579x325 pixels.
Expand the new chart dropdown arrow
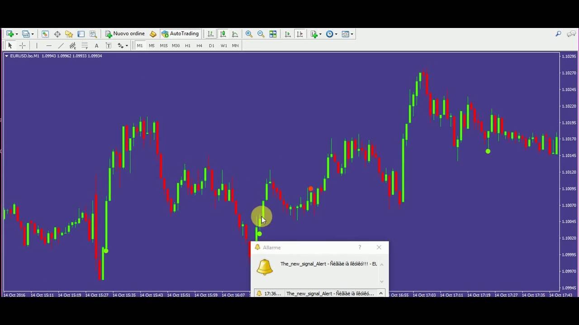pos(16,34)
